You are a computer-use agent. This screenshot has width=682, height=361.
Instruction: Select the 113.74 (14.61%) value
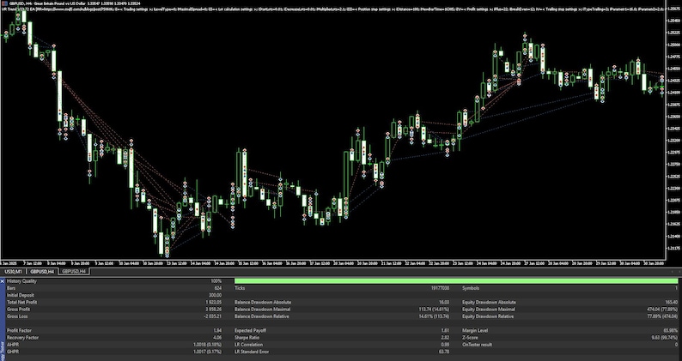click(x=434, y=310)
